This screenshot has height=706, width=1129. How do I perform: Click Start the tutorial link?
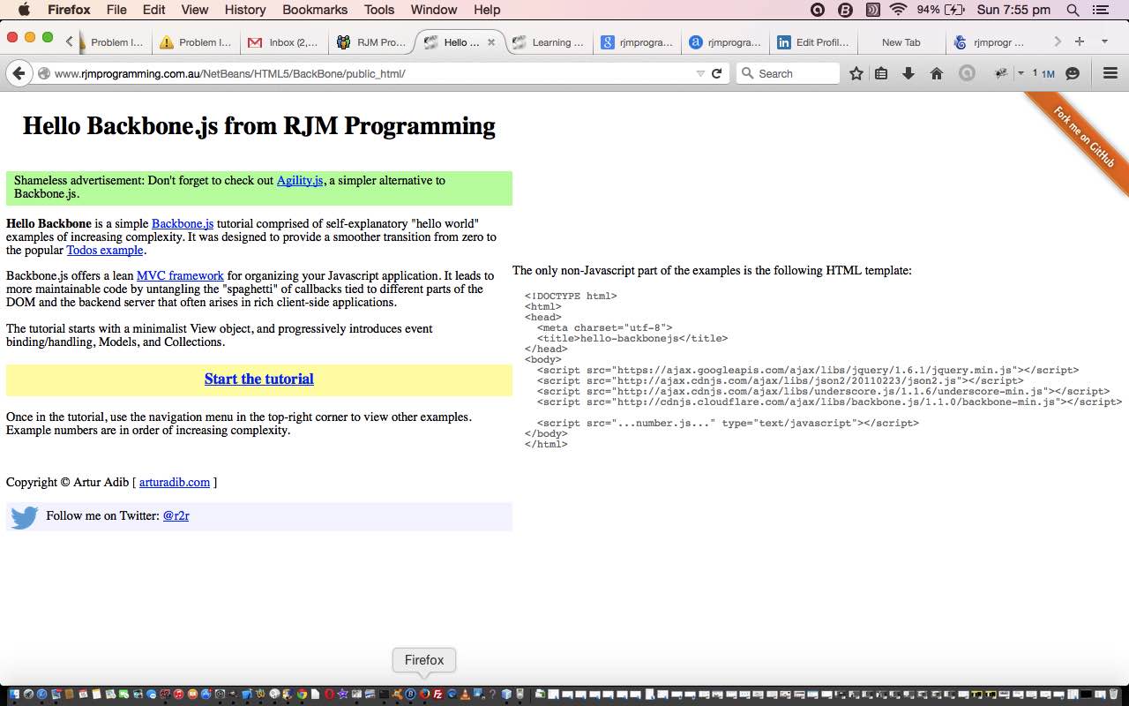coord(259,379)
